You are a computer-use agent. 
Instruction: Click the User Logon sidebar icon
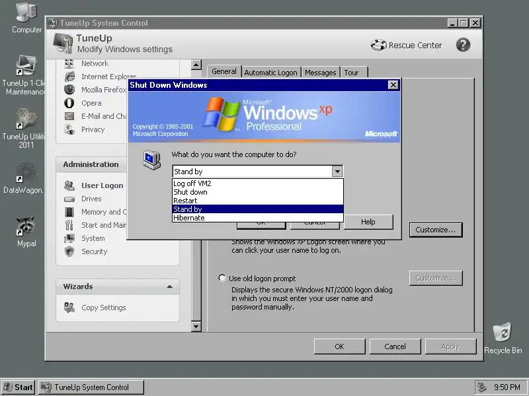[69, 185]
